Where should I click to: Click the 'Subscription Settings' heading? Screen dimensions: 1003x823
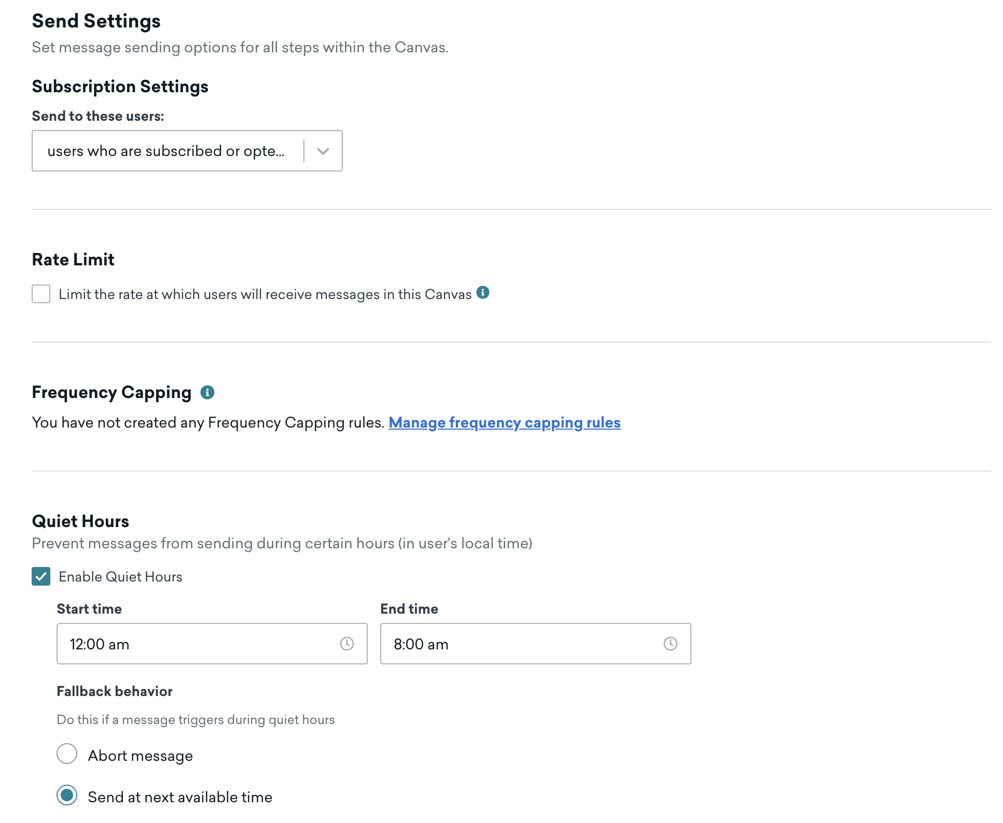coord(120,87)
